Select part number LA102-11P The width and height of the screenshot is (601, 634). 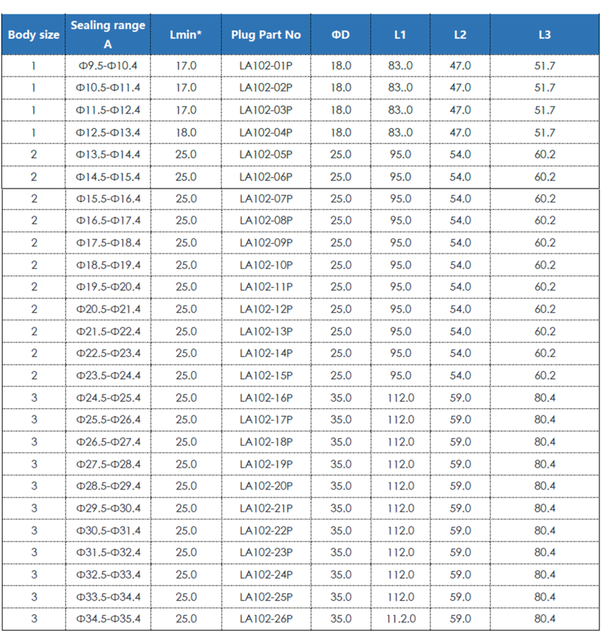click(x=266, y=286)
